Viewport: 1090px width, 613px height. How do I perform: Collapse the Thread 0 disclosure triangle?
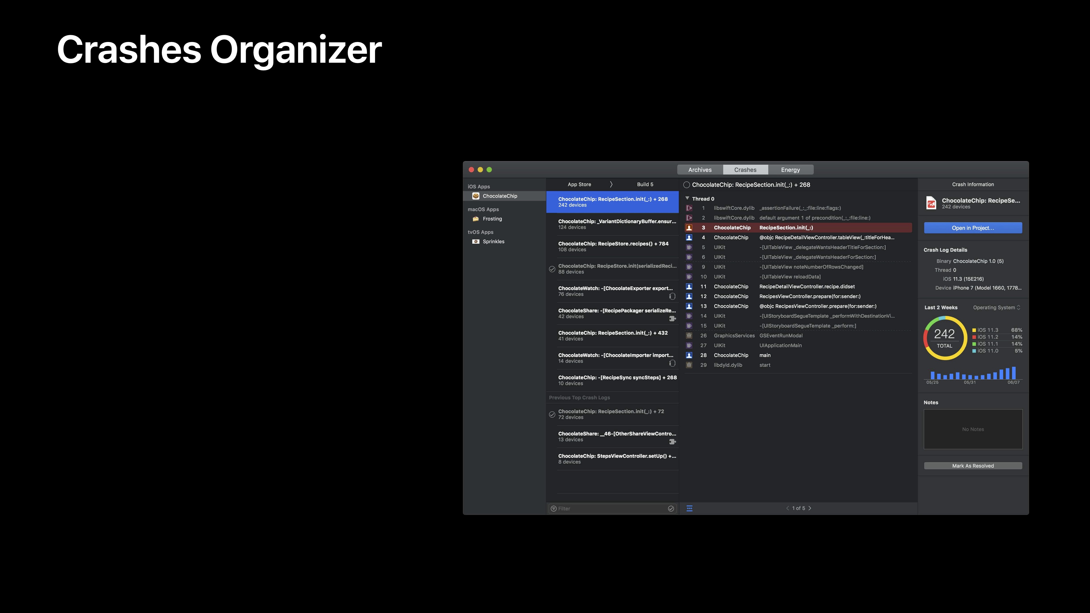tap(687, 198)
